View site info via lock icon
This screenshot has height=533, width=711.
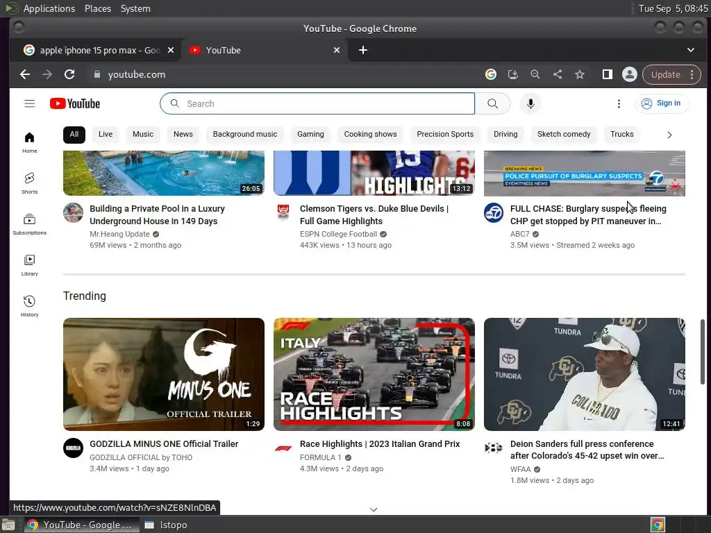97,74
